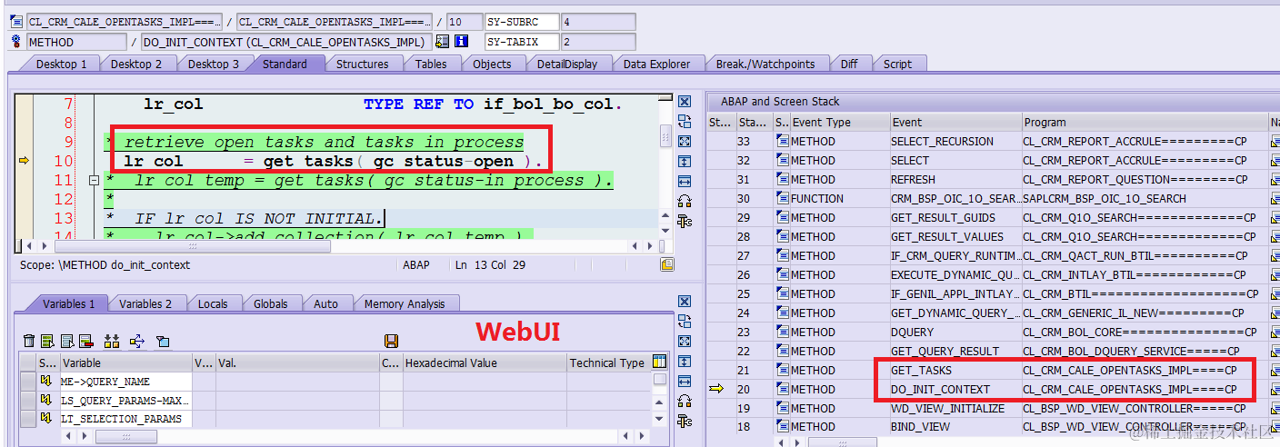Click the swap tool icon beside the variables panel

click(x=685, y=322)
